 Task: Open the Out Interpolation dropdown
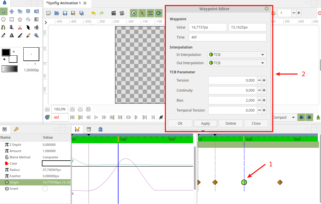coord(236,63)
